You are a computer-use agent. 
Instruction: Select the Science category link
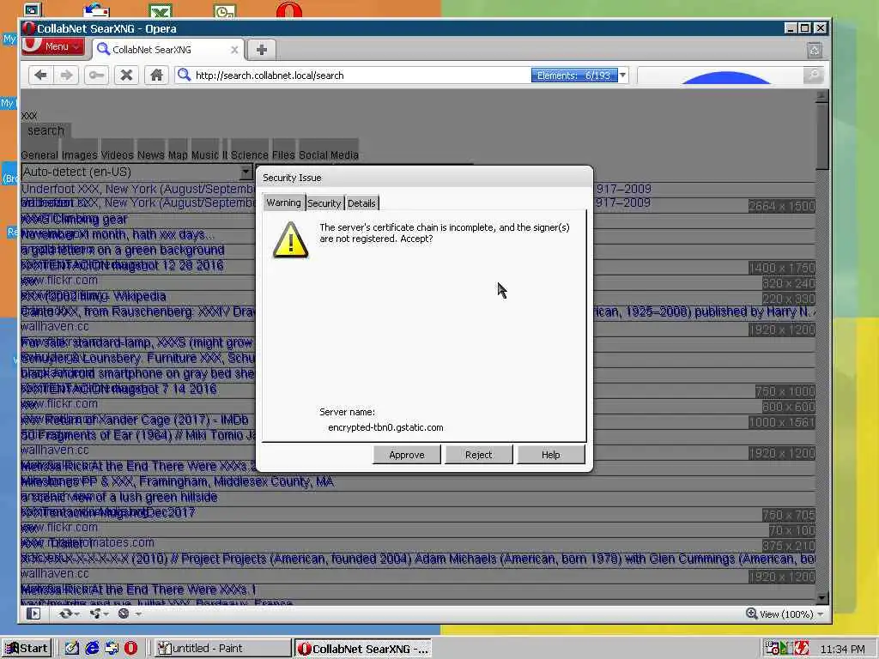(x=250, y=154)
